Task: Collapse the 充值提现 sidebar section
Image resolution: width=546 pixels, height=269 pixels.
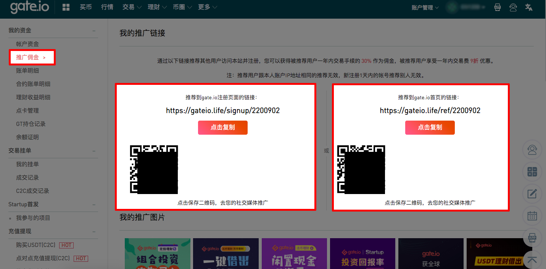Action: tap(94, 231)
